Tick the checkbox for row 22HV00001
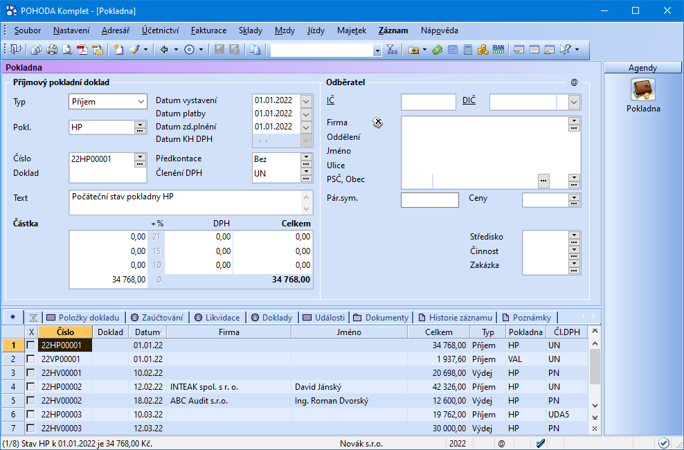684x450 pixels. pyautogui.click(x=30, y=373)
